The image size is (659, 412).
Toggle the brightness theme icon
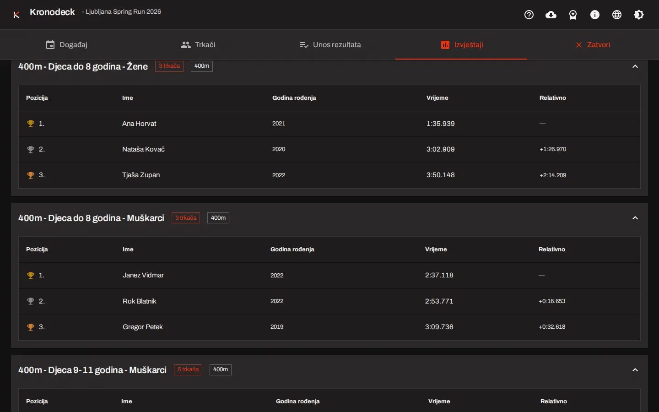[639, 15]
